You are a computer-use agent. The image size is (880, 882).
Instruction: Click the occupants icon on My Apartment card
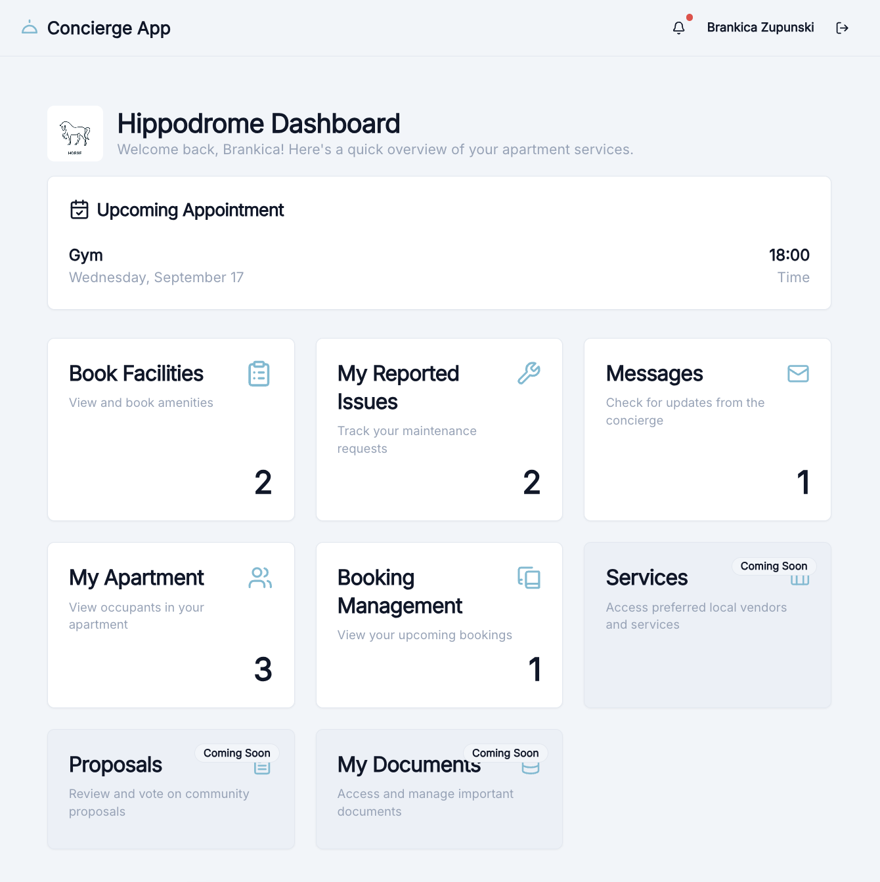coord(259,578)
